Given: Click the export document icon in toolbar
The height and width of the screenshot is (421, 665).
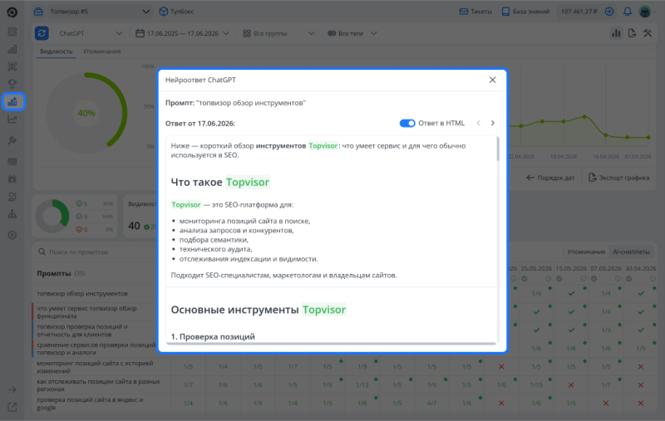Looking at the screenshot, I should [632, 33].
